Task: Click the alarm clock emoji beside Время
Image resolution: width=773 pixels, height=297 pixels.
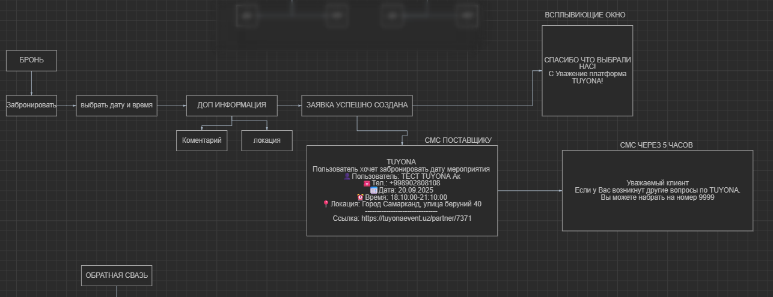Action: coord(360,197)
